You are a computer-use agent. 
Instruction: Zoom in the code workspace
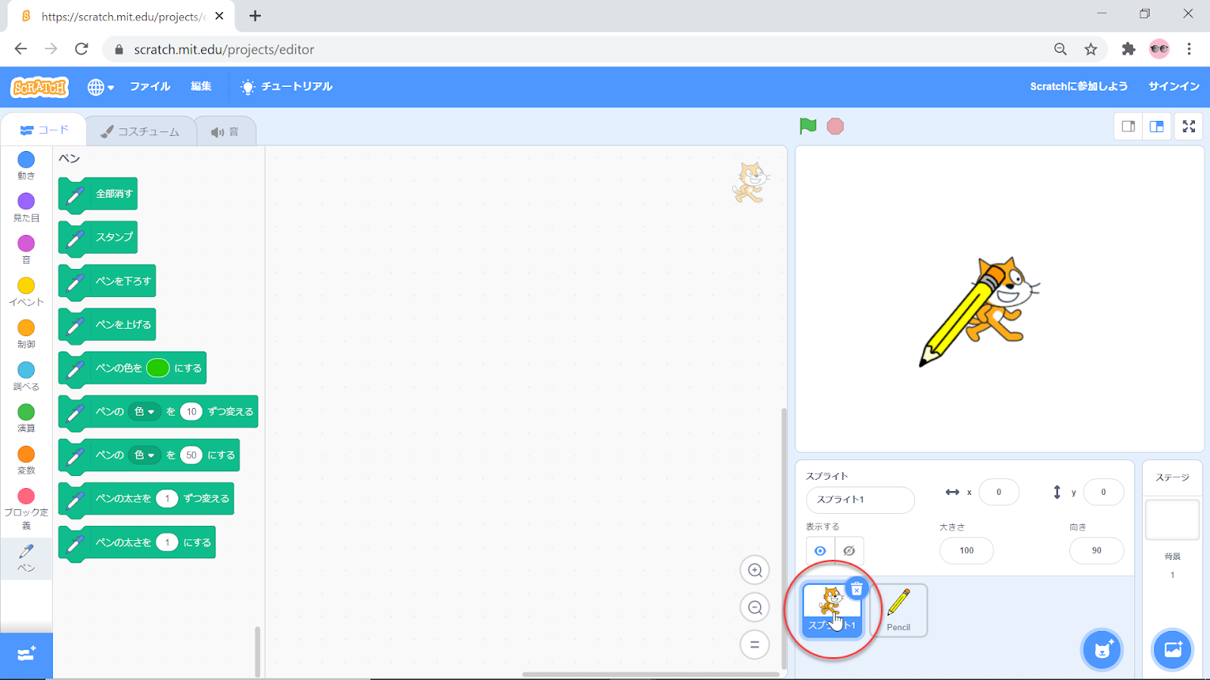tap(755, 570)
